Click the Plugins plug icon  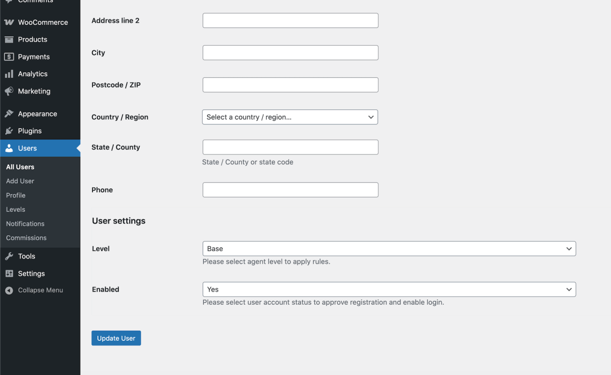click(x=9, y=131)
